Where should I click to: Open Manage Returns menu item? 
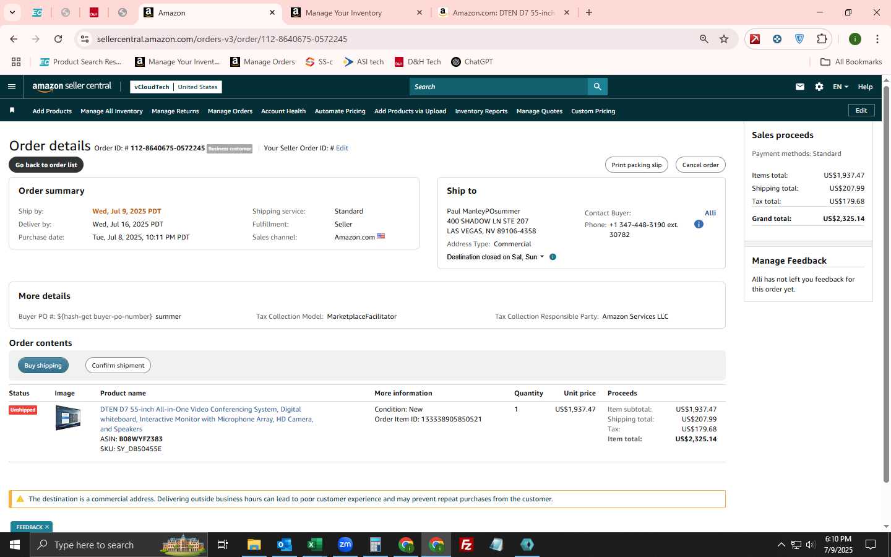coord(175,111)
